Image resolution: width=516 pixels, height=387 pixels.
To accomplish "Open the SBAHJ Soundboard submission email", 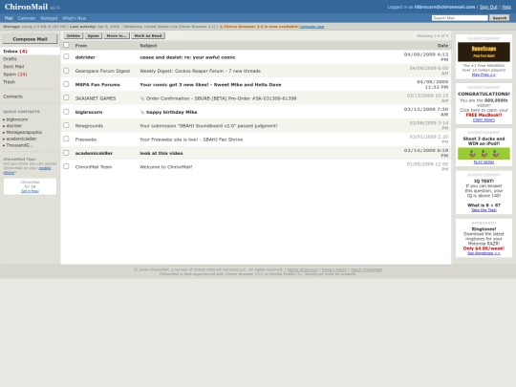I will (x=208, y=126).
